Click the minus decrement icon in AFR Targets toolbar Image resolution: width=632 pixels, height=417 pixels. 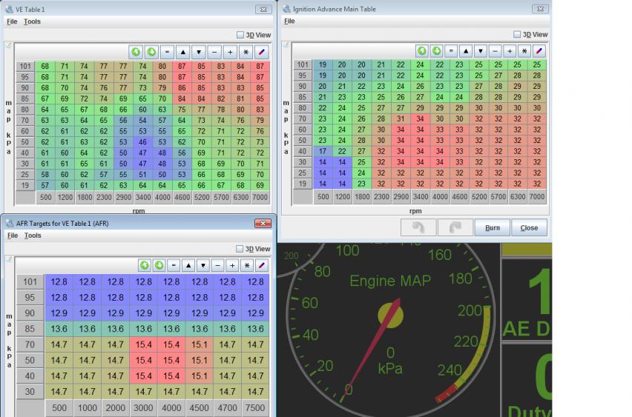tap(216, 265)
